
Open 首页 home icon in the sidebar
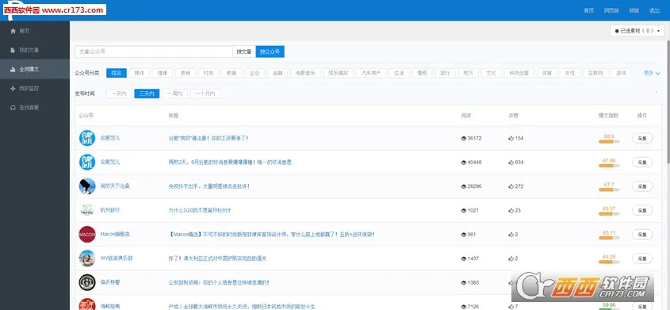13,31
